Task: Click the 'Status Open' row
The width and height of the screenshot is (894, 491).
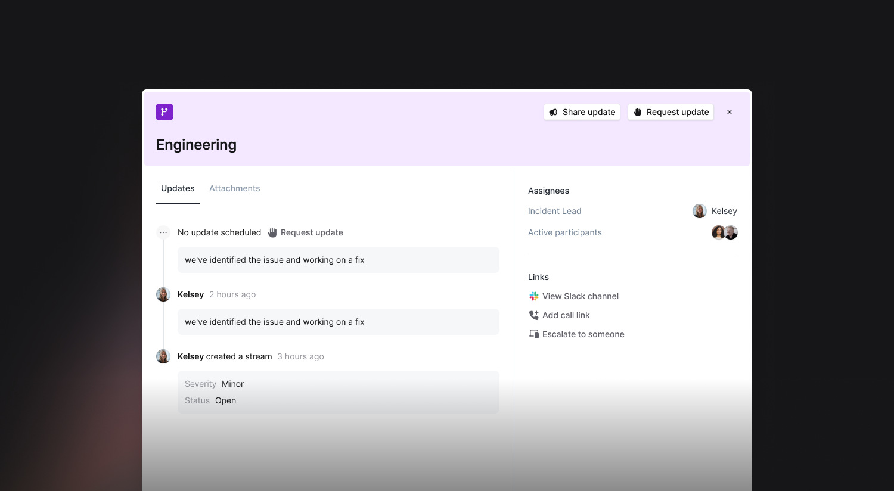Action: click(210, 400)
